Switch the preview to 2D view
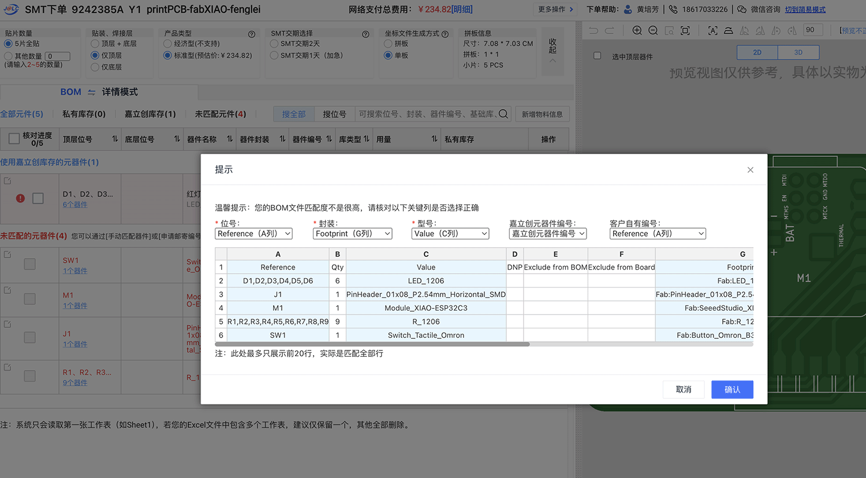The image size is (866, 478). point(757,53)
